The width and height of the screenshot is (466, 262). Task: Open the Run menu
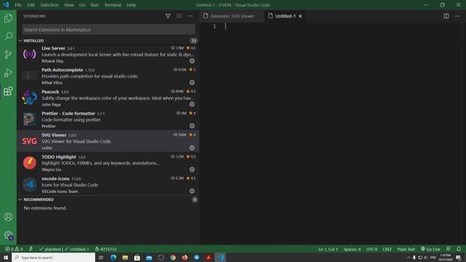pyautogui.click(x=95, y=5)
